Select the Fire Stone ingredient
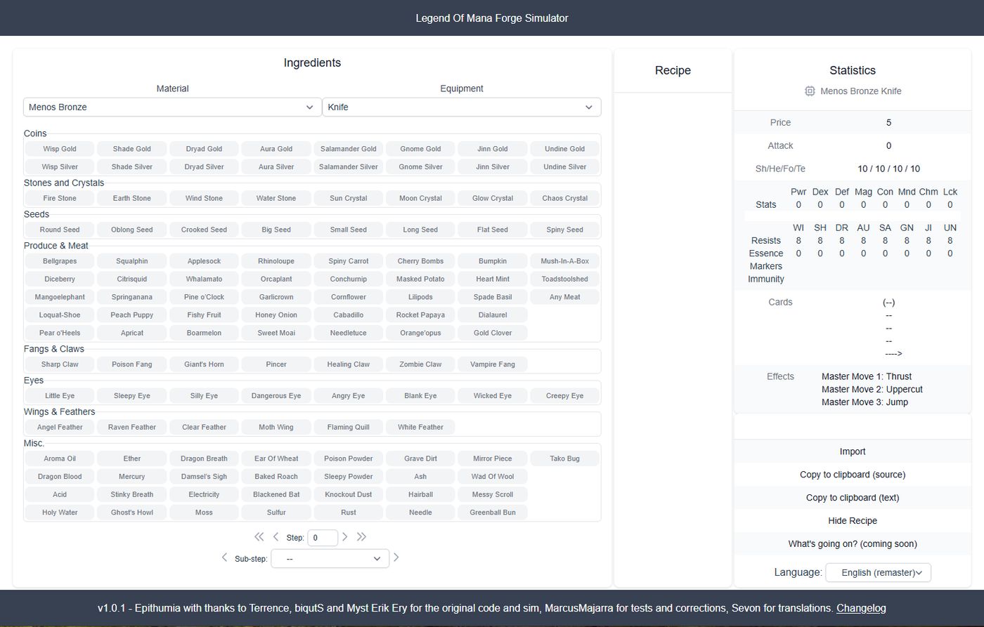This screenshot has height=627, width=984. pos(59,197)
